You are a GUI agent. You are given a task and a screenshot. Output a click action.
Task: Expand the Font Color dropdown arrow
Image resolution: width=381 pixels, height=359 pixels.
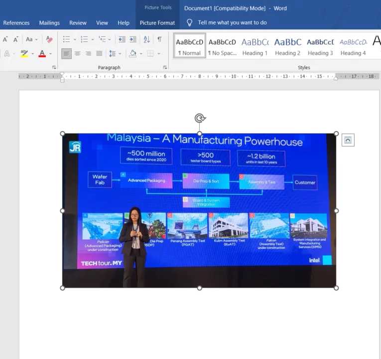coord(50,54)
